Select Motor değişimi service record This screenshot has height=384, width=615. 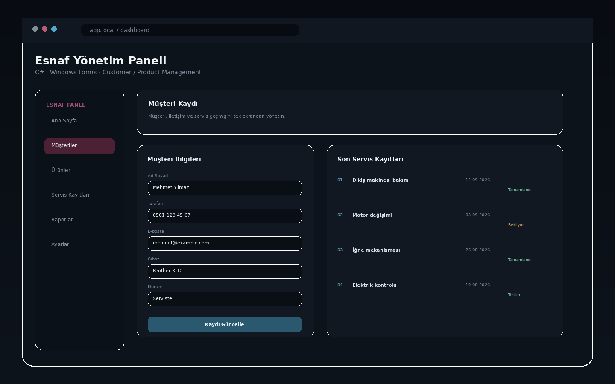372,215
